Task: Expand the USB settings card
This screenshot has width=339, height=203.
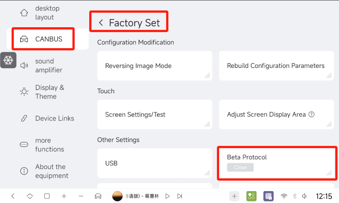Action: pyautogui.click(x=155, y=163)
